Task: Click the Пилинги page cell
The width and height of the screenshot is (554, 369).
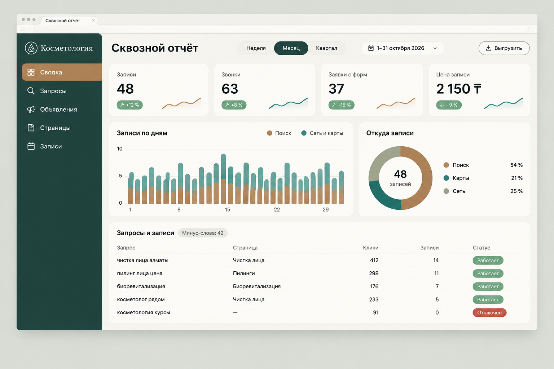Action: [244, 273]
